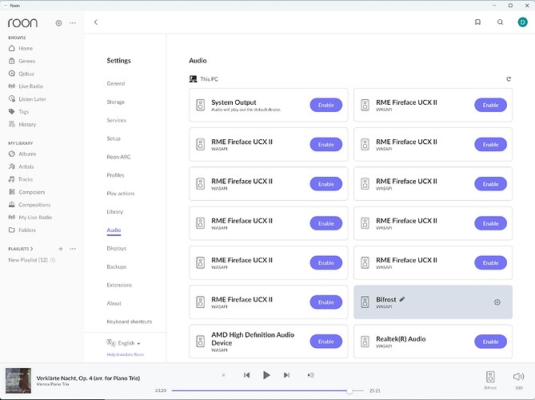Open Bifrost device settings gear
Screen dimensions: 535x400
497,302
